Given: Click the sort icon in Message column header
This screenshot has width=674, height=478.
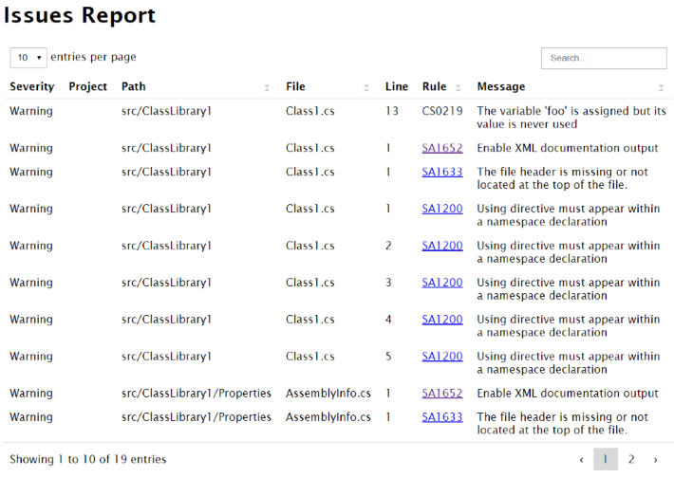Looking at the screenshot, I should 661,87.
